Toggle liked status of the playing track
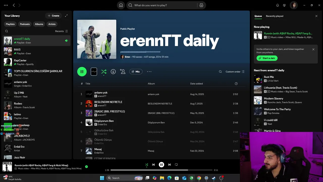Image resolution: width=323 pixels, height=182 pixels. 87,167
